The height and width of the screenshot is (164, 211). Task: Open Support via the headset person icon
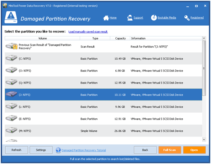(130, 18)
